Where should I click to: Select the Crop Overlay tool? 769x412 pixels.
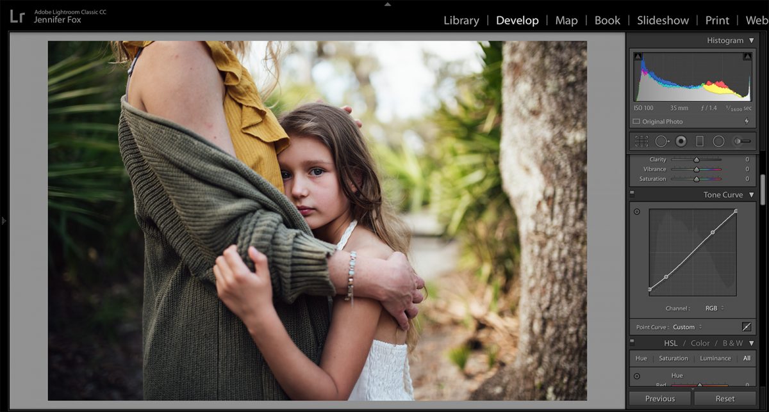pyautogui.click(x=641, y=141)
